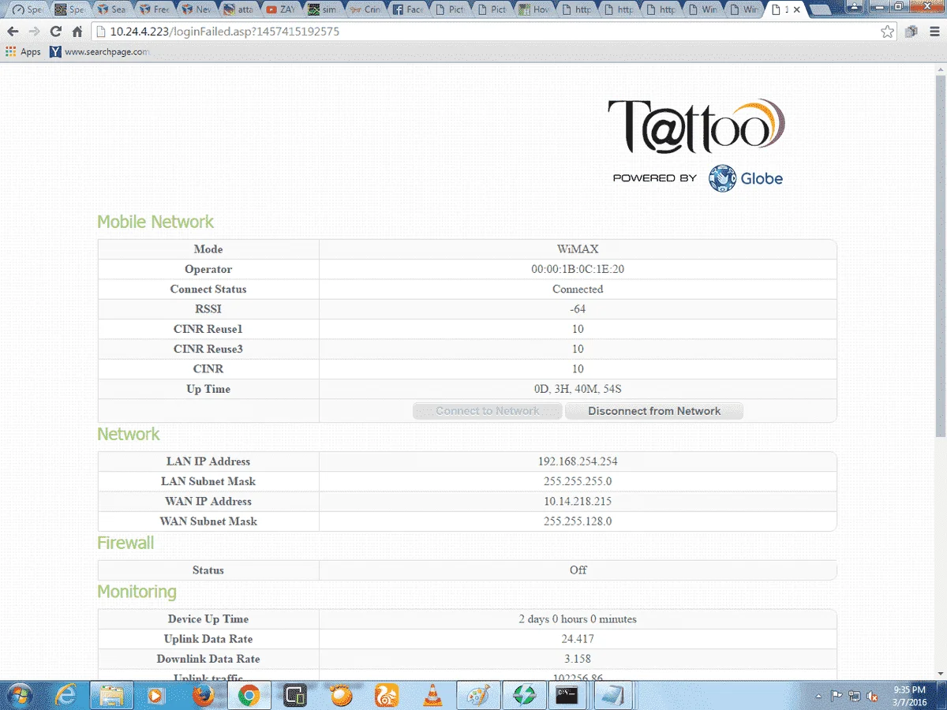
Task: Click the Downlink Data Rate value 3.158
Action: [x=578, y=659]
